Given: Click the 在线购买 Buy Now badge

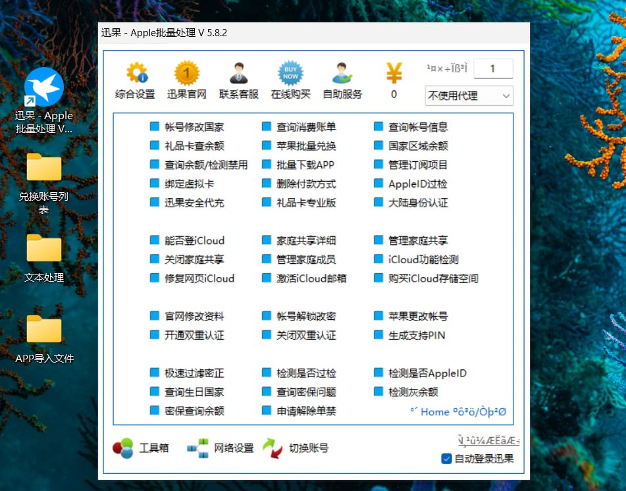Looking at the screenshot, I should point(290,73).
